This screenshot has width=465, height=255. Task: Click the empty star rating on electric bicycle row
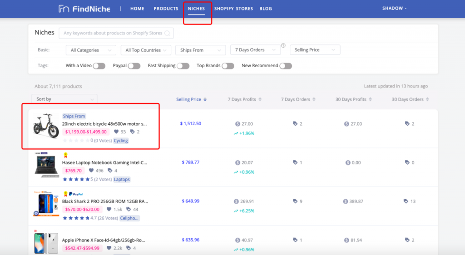pos(76,140)
